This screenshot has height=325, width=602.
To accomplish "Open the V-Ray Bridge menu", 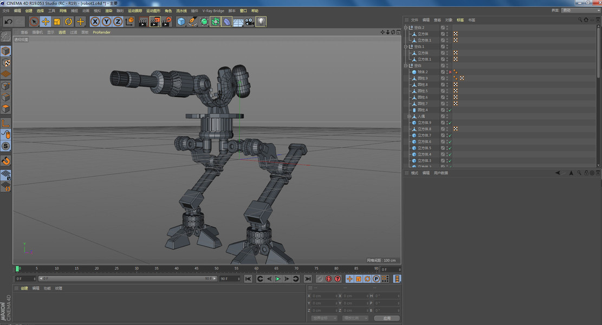I will (213, 11).
